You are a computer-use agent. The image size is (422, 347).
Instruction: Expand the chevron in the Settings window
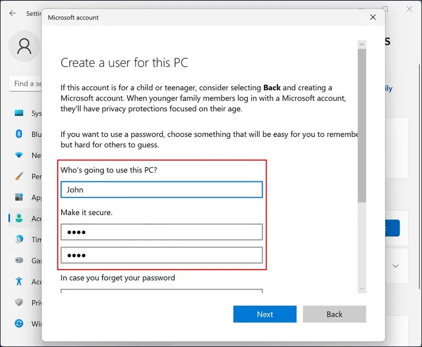pos(395,266)
